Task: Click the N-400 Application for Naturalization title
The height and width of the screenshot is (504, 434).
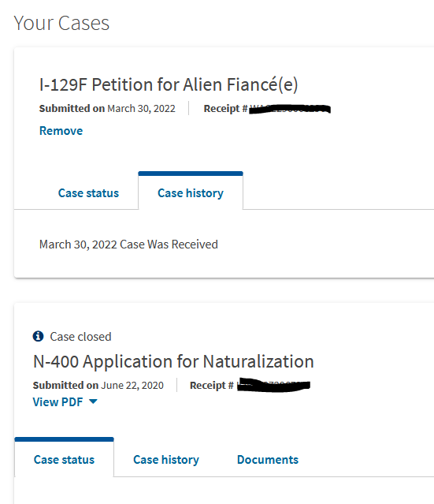Action: [x=173, y=361]
